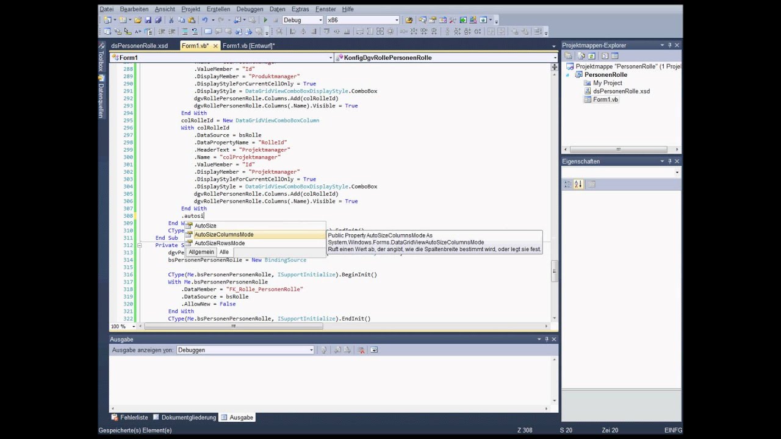The width and height of the screenshot is (781, 439).
Task: Switch to the Fehlerliste tab
Action: (x=129, y=418)
